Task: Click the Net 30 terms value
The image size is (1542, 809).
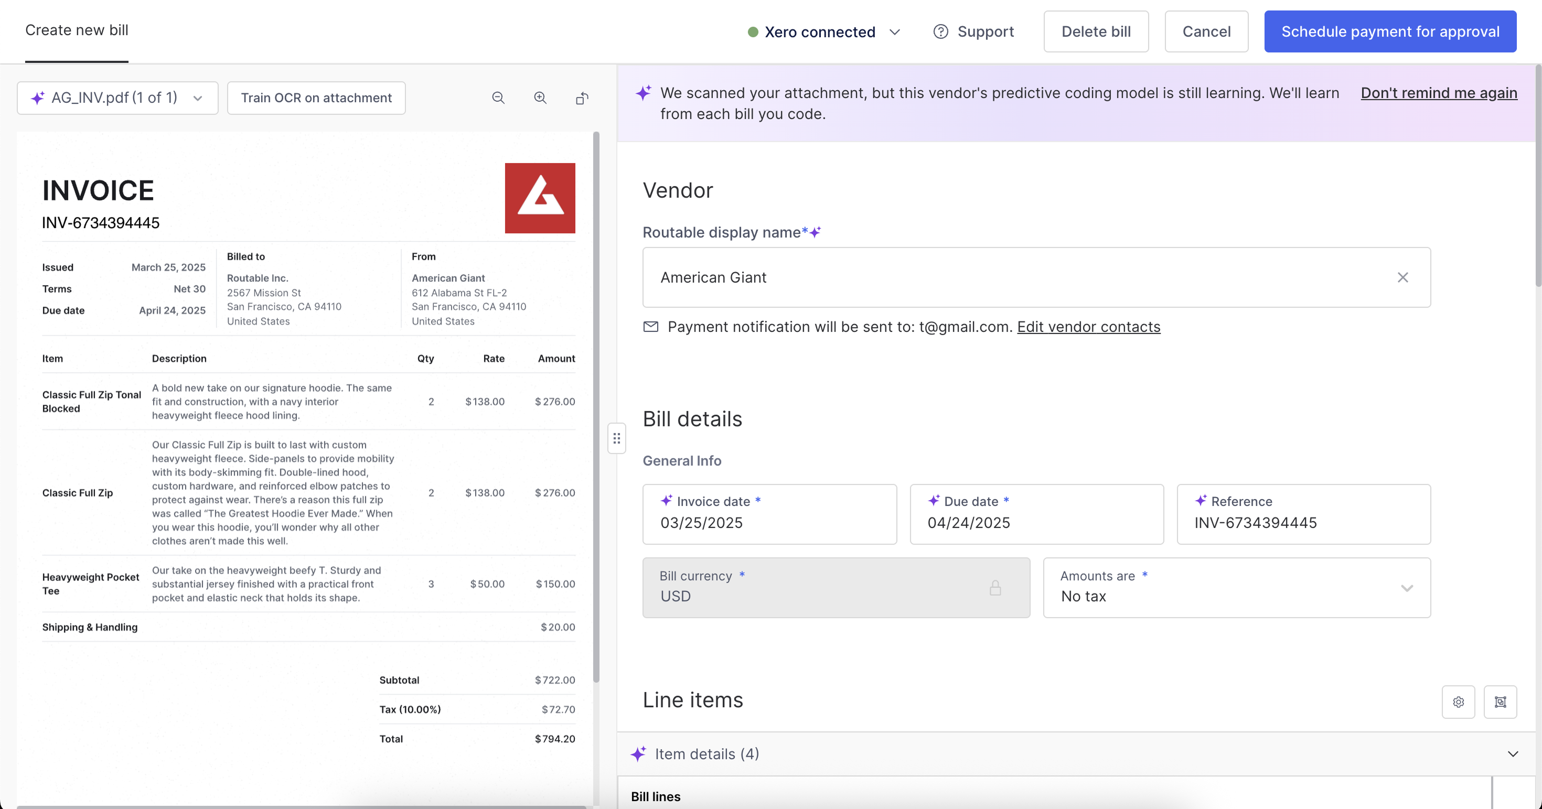Action: point(190,288)
